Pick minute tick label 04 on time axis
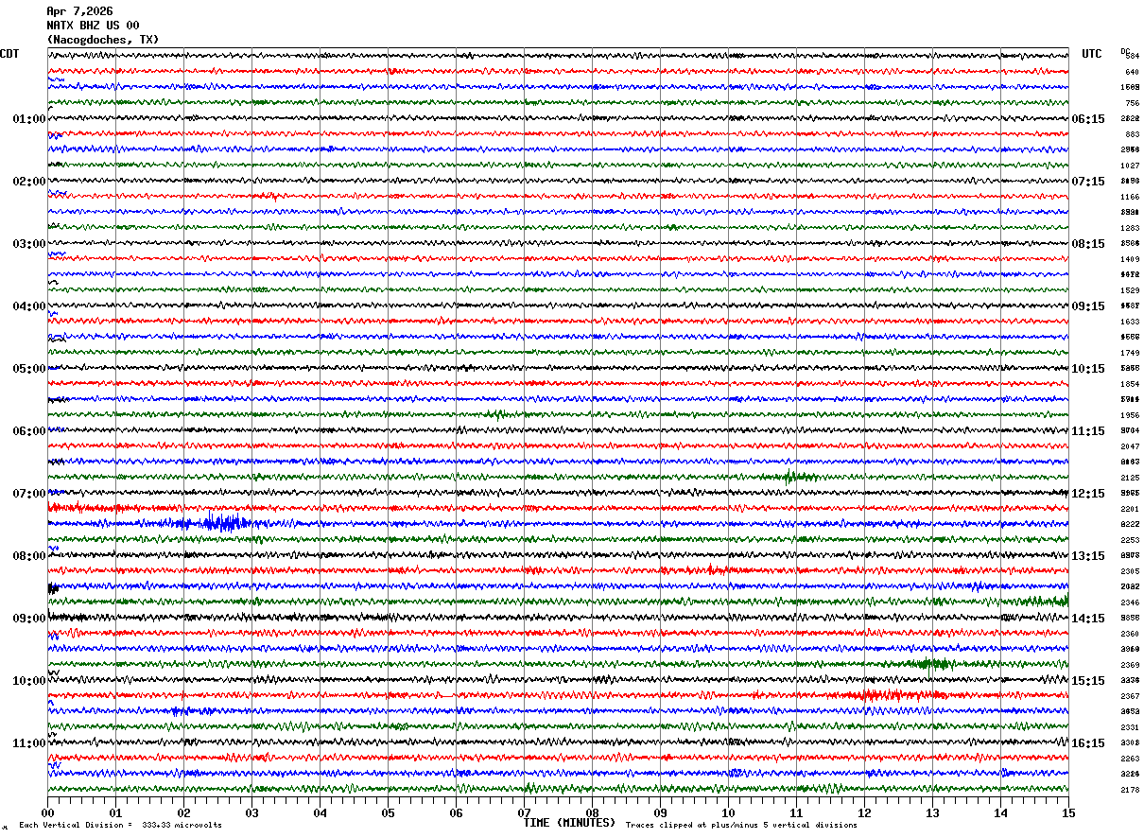The height and width of the screenshot is (838, 1144). point(320,812)
